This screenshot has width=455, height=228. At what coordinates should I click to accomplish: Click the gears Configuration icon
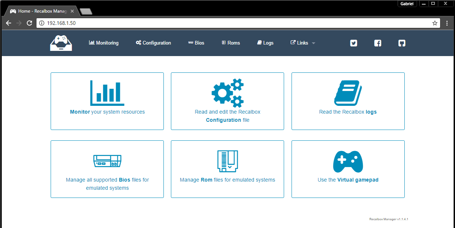(x=227, y=92)
